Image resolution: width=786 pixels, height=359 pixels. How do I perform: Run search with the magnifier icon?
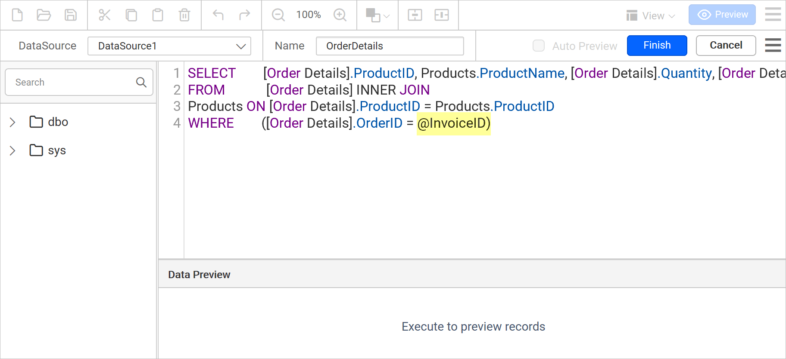click(141, 82)
